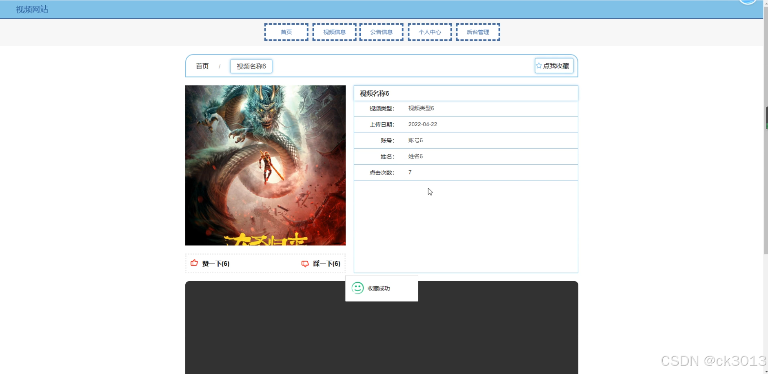The height and width of the screenshot is (374, 768).
Task: Click the 点击次数 value 7
Action: 410,172
